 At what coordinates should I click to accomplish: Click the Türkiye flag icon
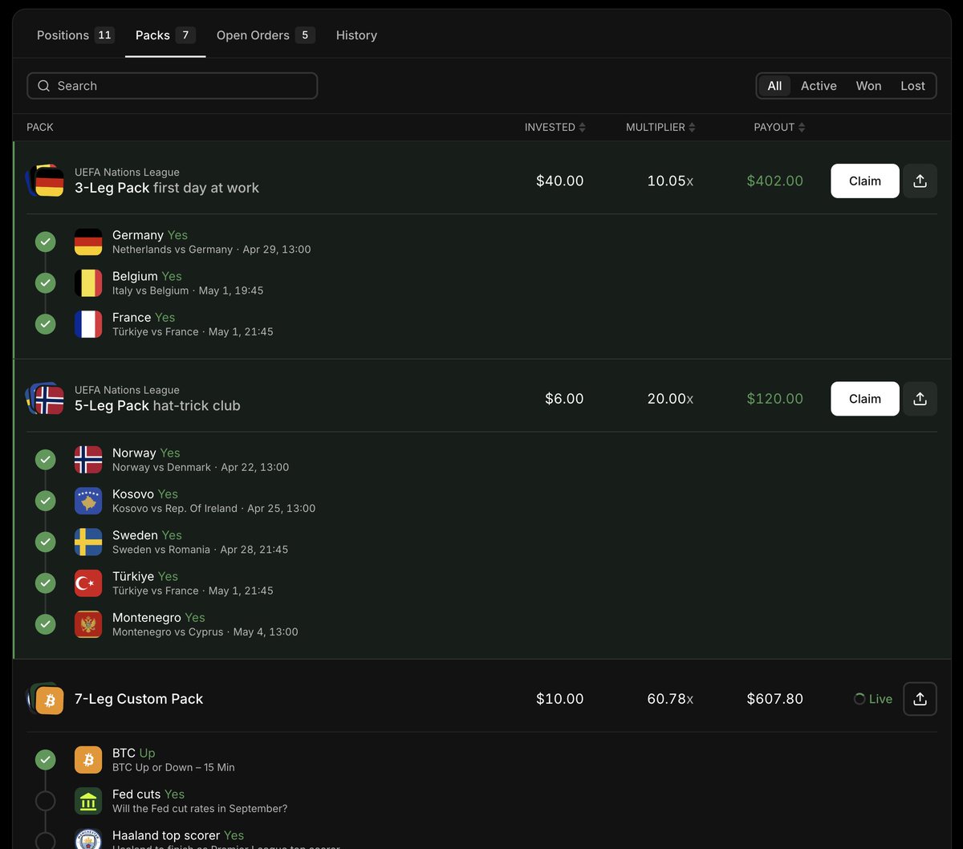click(x=88, y=583)
